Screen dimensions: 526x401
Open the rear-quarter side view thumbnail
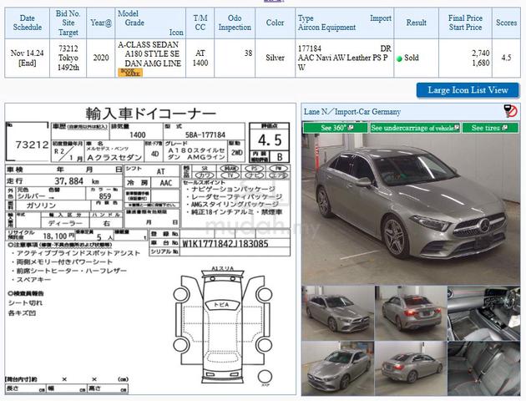point(411,368)
